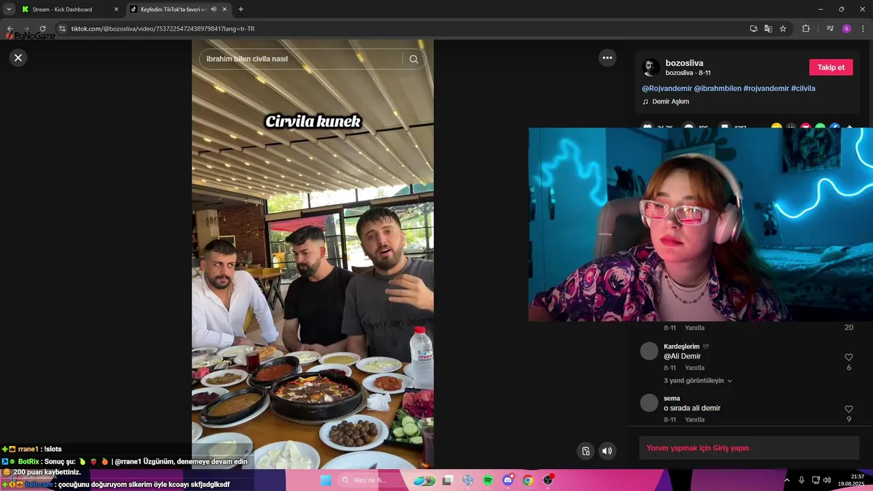Open Chrome from the taskbar

528,480
